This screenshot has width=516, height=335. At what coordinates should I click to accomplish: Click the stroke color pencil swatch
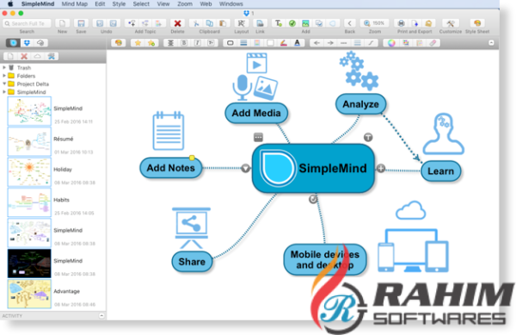coord(284,43)
